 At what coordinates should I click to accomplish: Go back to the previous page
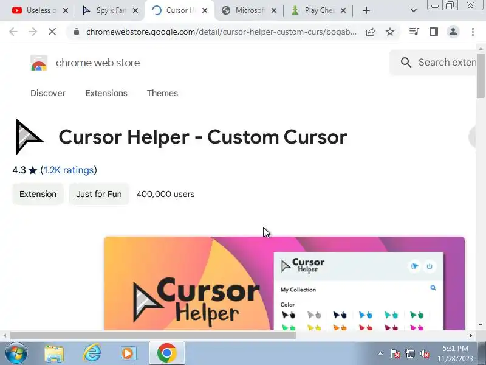tap(13, 32)
